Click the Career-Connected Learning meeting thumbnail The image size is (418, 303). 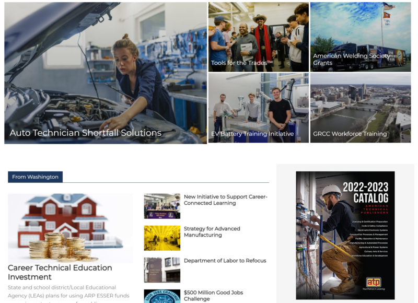tap(162, 206)
